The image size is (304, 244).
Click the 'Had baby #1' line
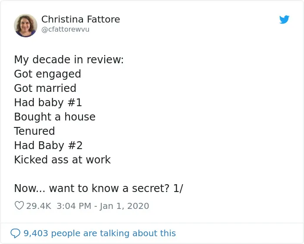[48, 103]
